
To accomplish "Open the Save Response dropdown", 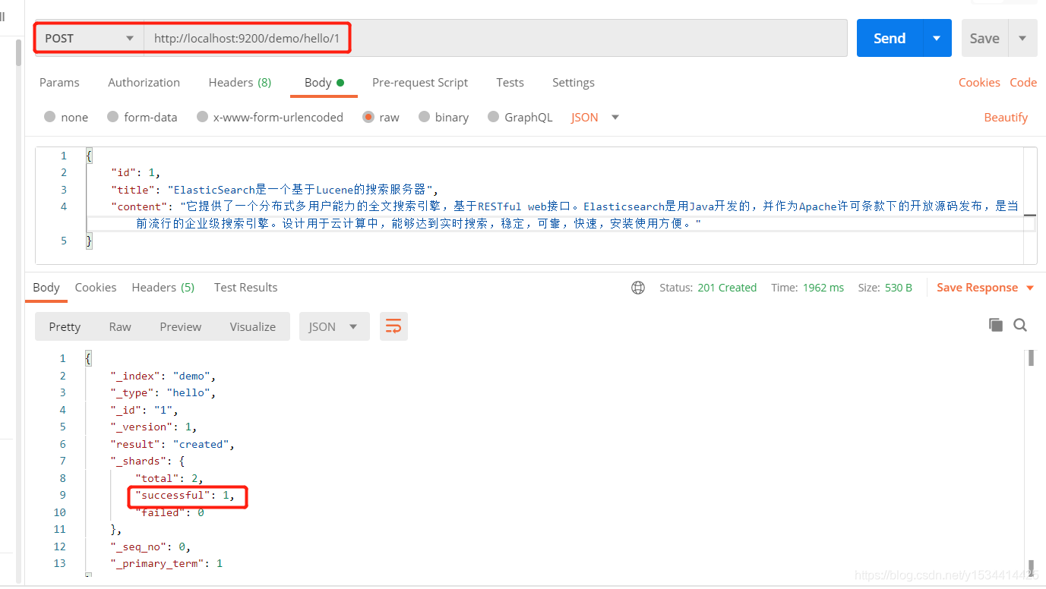I will (x=985, y=288).
